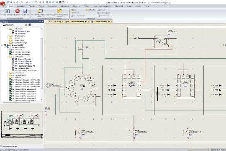
Task: Open the Datei ribbon tab
Action: coord(10,6)
